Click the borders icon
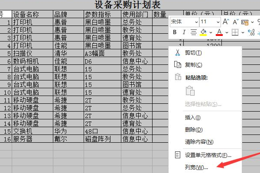The width and height of the screenshot is (260, 173). pyautogui.click(x=235, y=32)
